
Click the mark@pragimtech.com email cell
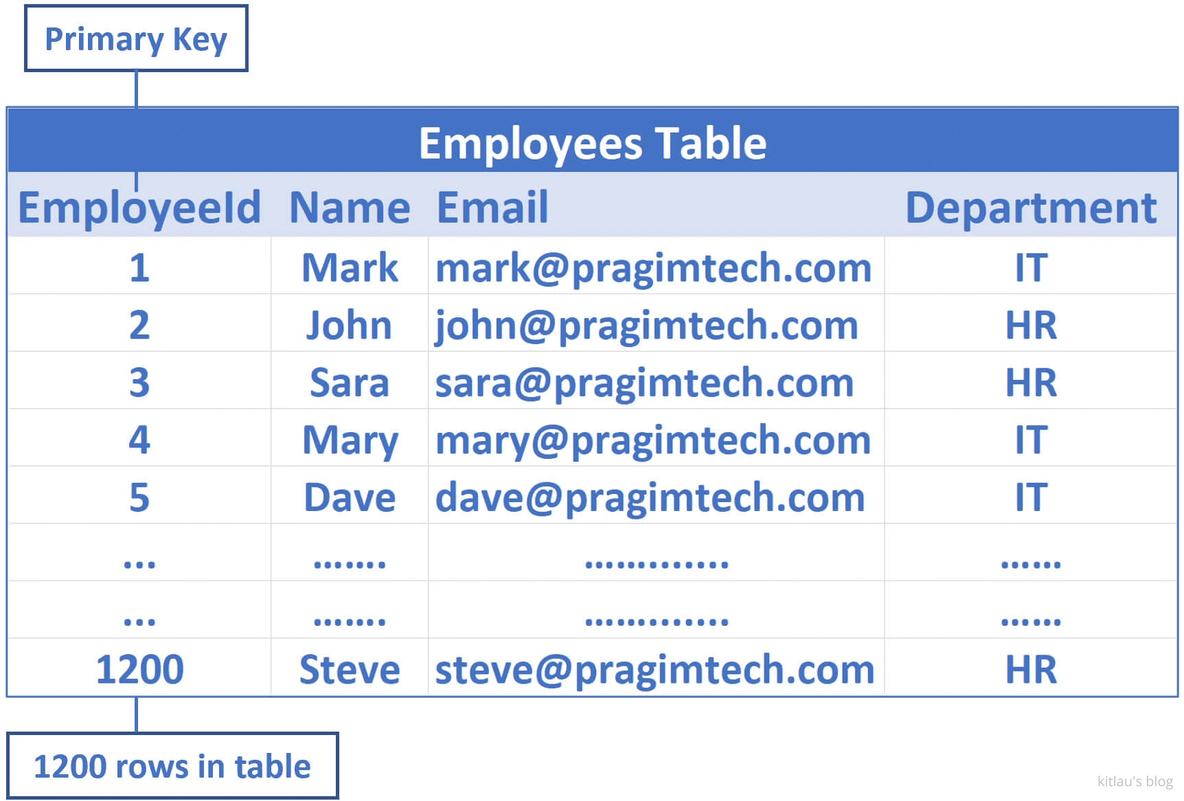(653, 267)
